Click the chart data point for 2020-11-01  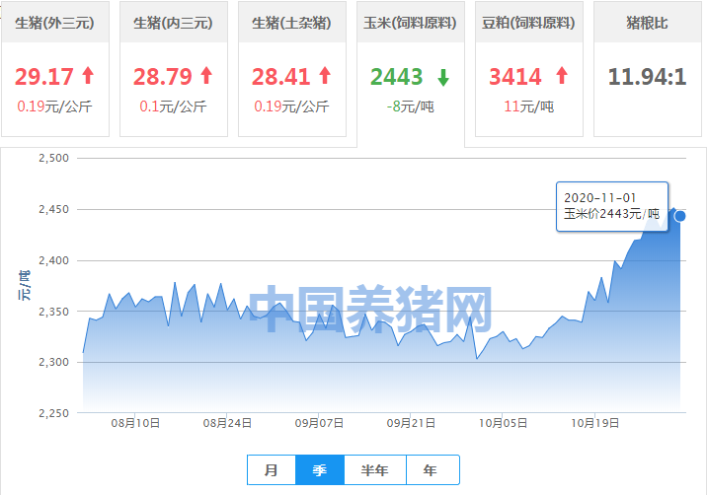point(680,216)
